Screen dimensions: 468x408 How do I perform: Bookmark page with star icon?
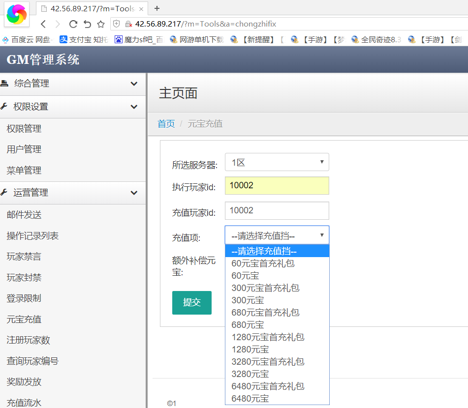pos(101,24)
